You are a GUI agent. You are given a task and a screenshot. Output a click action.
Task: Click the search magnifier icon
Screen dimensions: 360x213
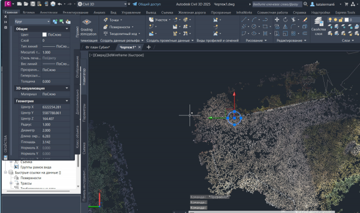point(305,4)
